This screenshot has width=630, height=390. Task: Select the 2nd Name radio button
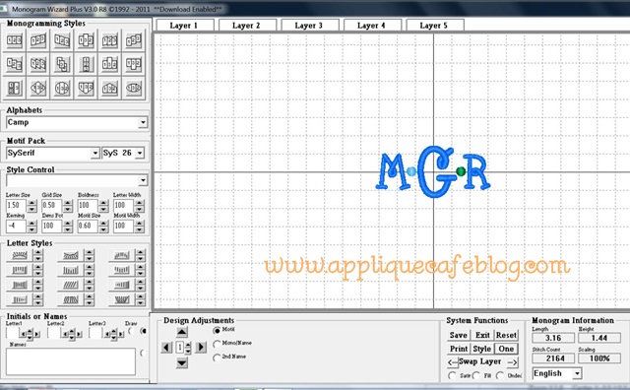click(x=217, y=357)
